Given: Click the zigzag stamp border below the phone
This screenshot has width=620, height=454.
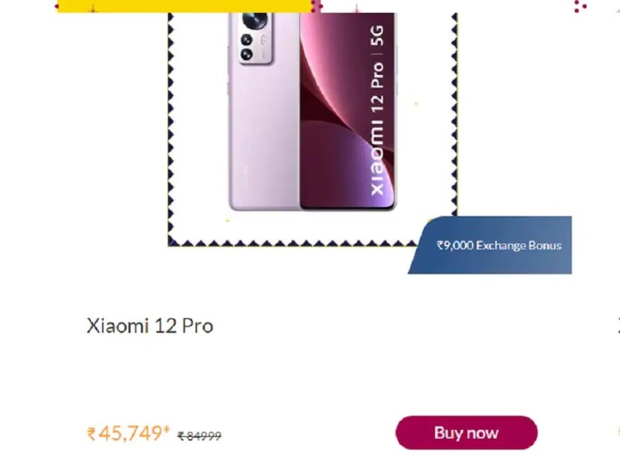Looking at the screenshot, I should click(292, 243).
